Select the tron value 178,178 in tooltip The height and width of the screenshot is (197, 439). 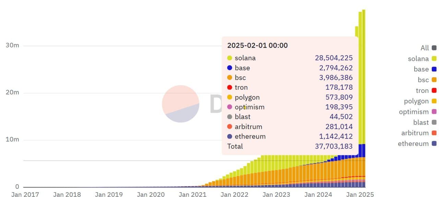point(339,88)
